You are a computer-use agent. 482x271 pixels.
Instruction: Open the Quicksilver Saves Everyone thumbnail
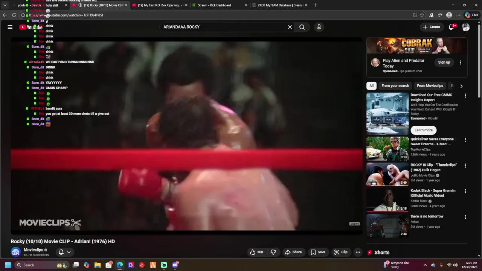(x=387, y=149)
